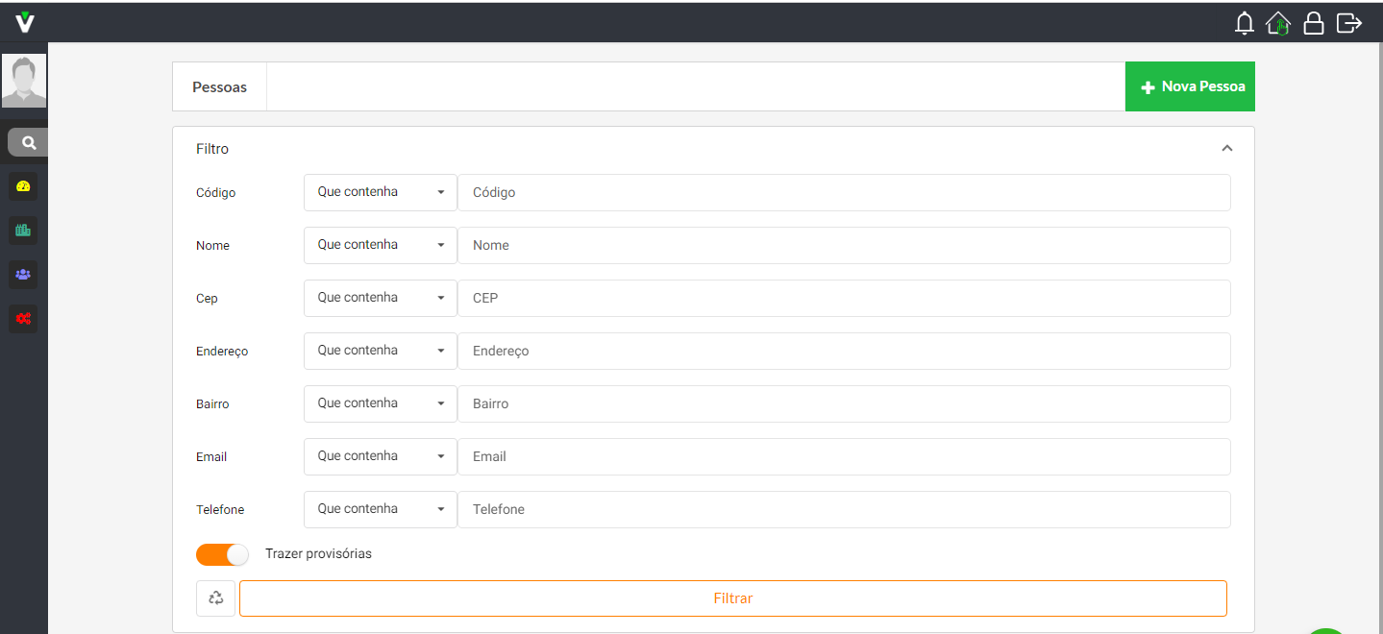Click the Telefone field label
This screenshot has width=1383, height=634.
tap(220, 510)
